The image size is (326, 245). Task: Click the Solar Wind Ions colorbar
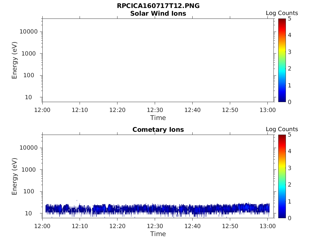click(282, 60)
